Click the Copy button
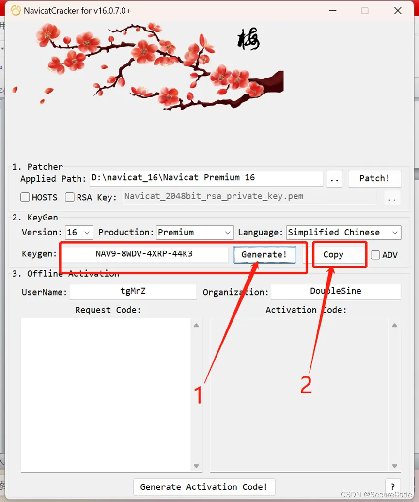 (333, 255)
